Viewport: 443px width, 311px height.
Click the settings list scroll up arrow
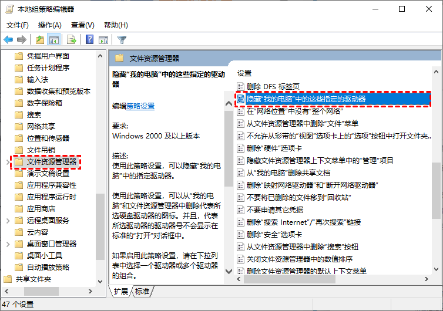[436, 72]
